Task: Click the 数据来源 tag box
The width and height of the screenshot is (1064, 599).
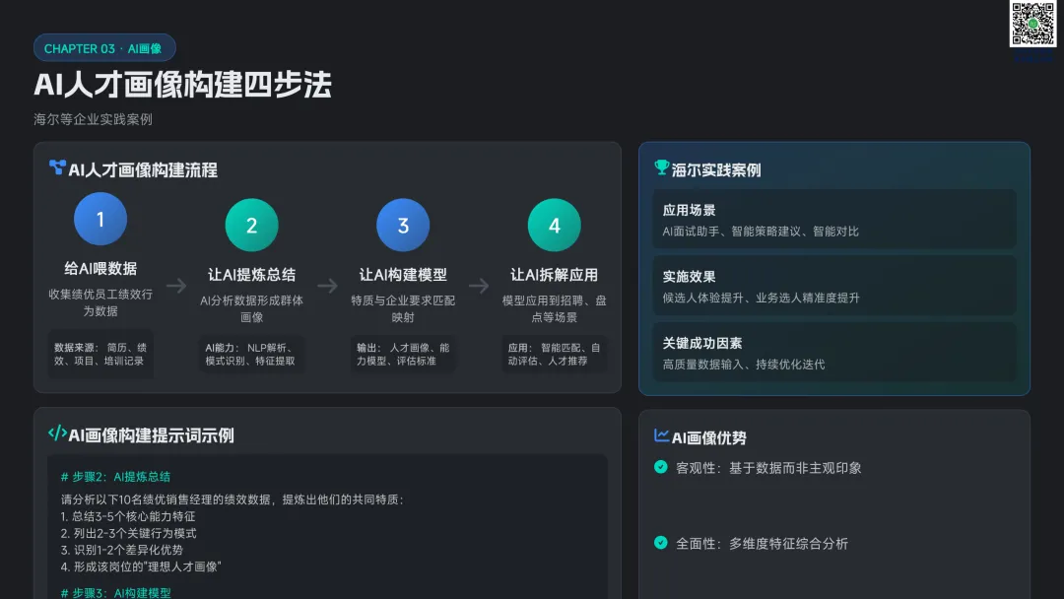Action: pos(100,354)
